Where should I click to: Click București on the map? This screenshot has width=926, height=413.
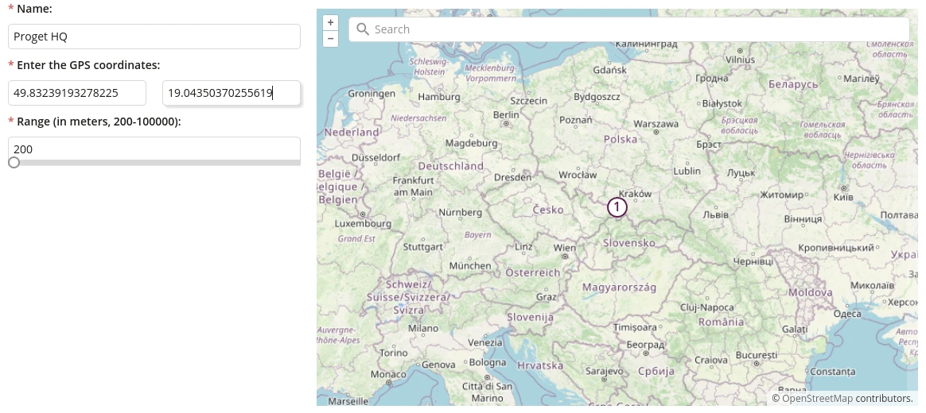click(x=757, y=356)
